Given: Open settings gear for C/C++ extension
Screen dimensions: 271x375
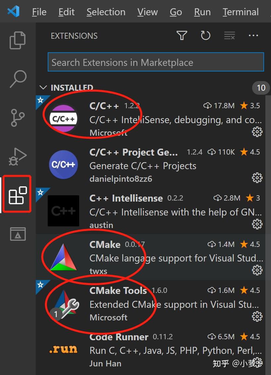Looking at the screenshot, I should tap(257, 132).
